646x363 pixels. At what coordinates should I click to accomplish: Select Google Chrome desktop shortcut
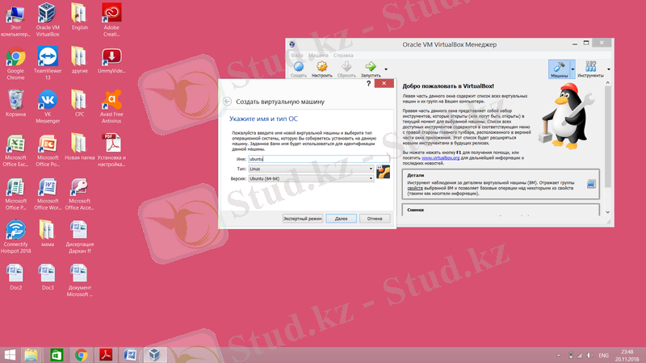point(15,63)
